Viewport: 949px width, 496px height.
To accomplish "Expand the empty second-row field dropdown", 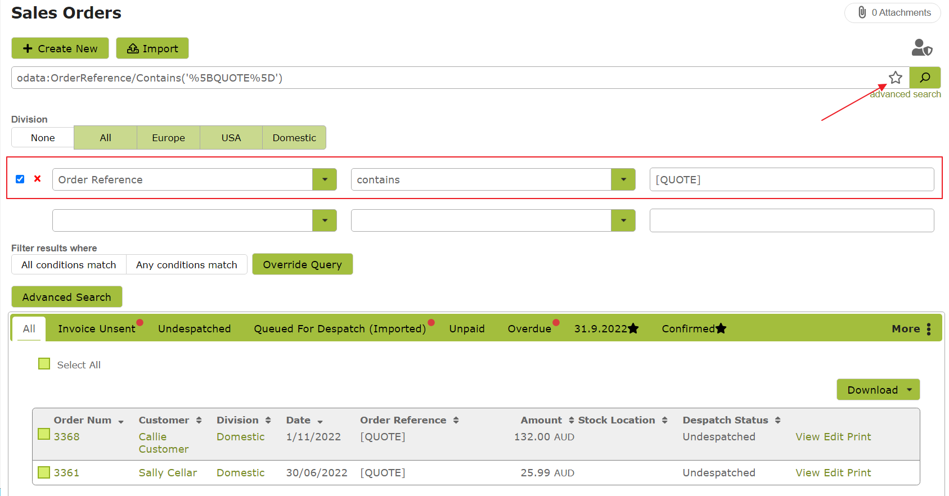I will click(x=325, y=220).
